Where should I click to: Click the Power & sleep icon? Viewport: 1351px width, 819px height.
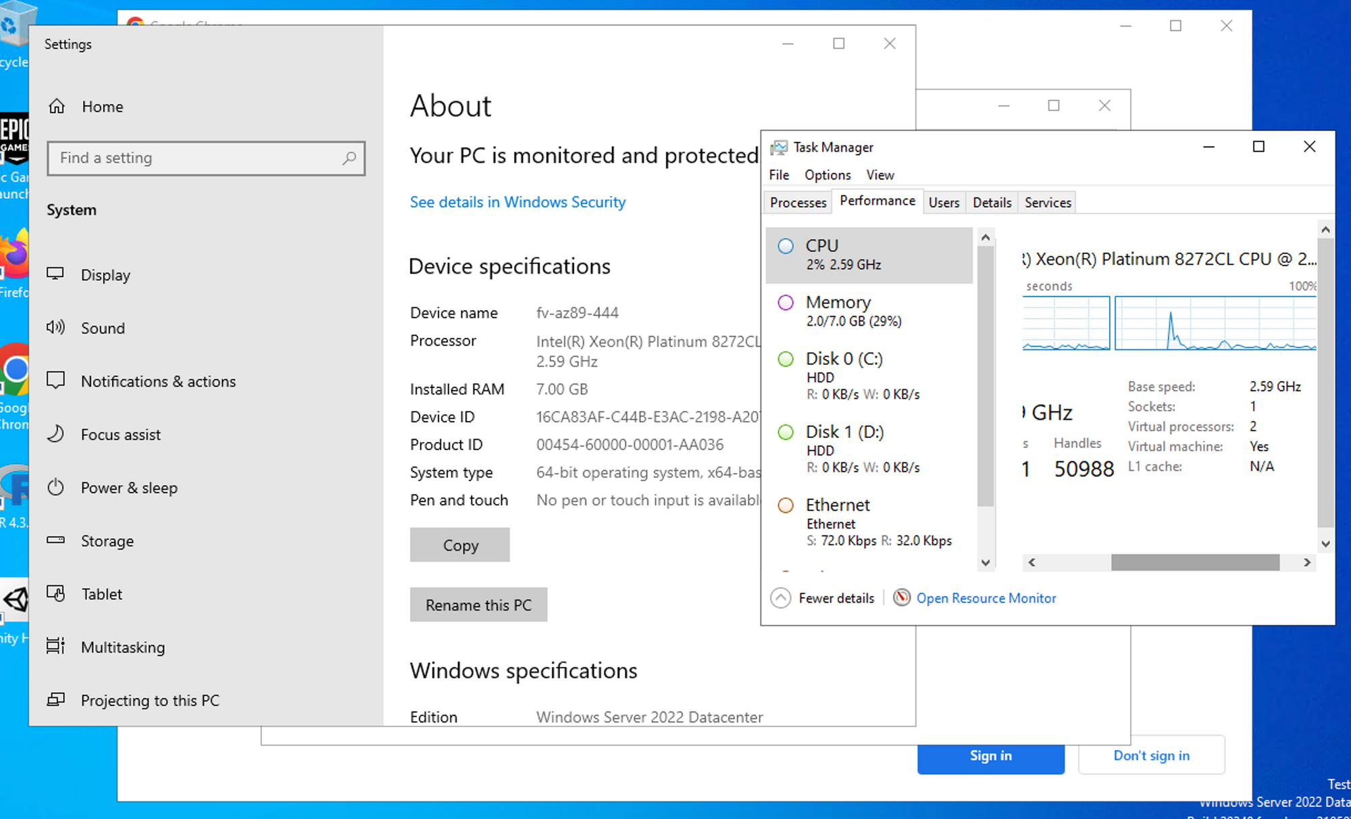[55, 487]
